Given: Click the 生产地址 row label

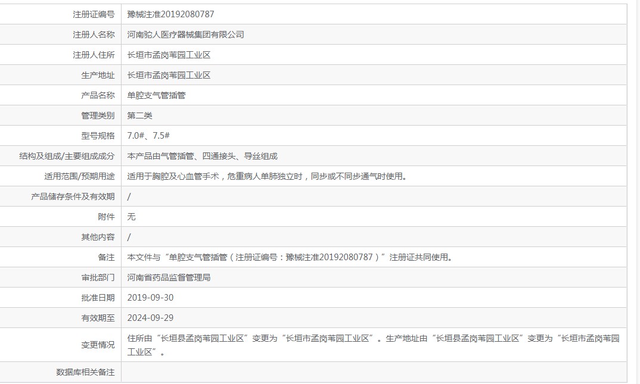Looking at the screenshot, I should pyautogui.click(x=98, y=75).
